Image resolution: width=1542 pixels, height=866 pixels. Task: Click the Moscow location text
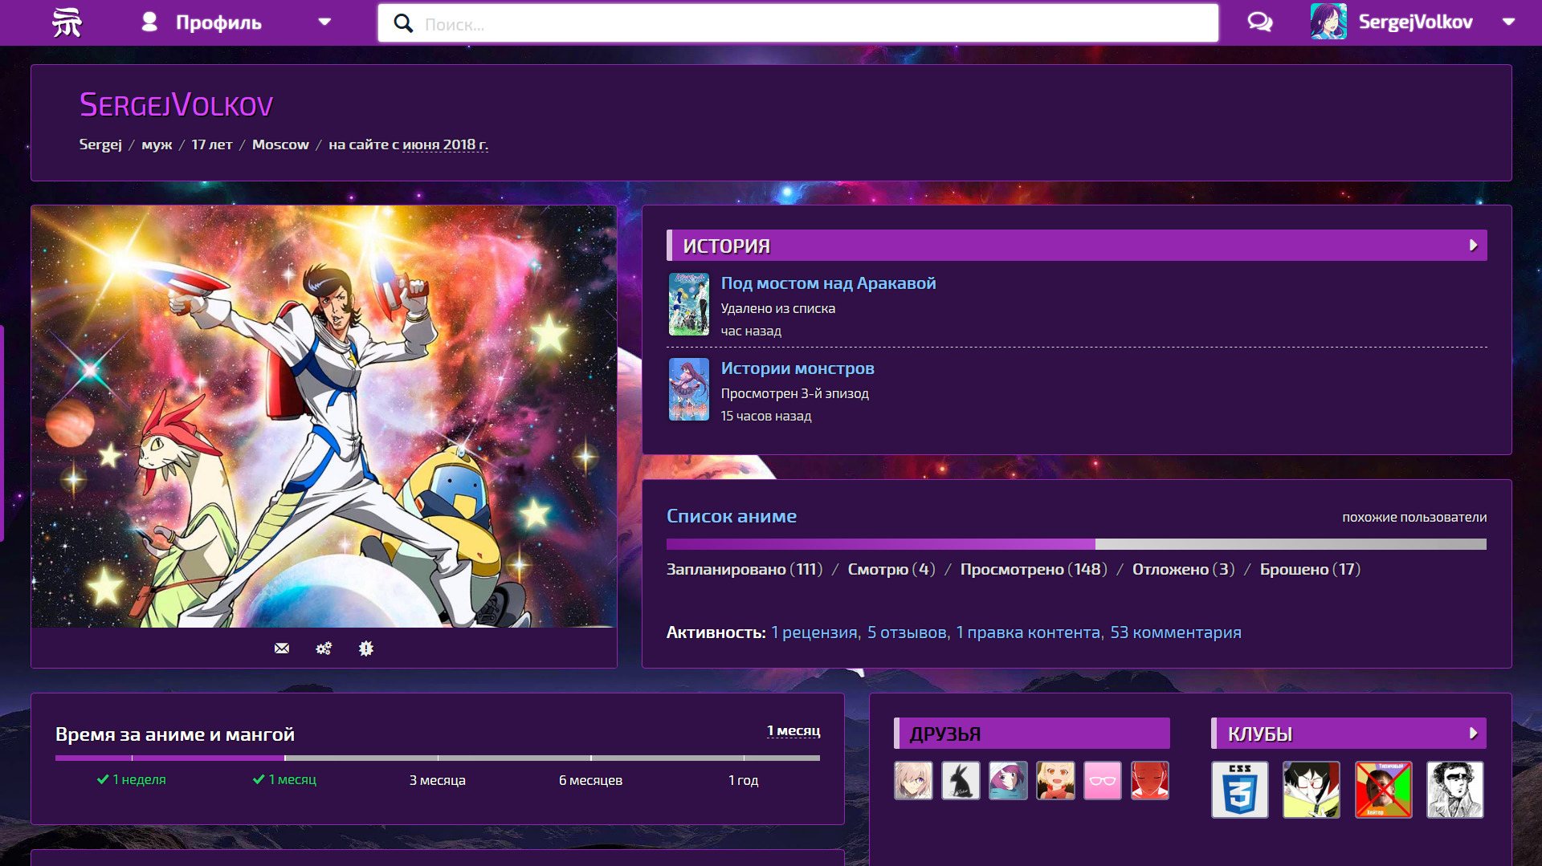coord(280,144)
